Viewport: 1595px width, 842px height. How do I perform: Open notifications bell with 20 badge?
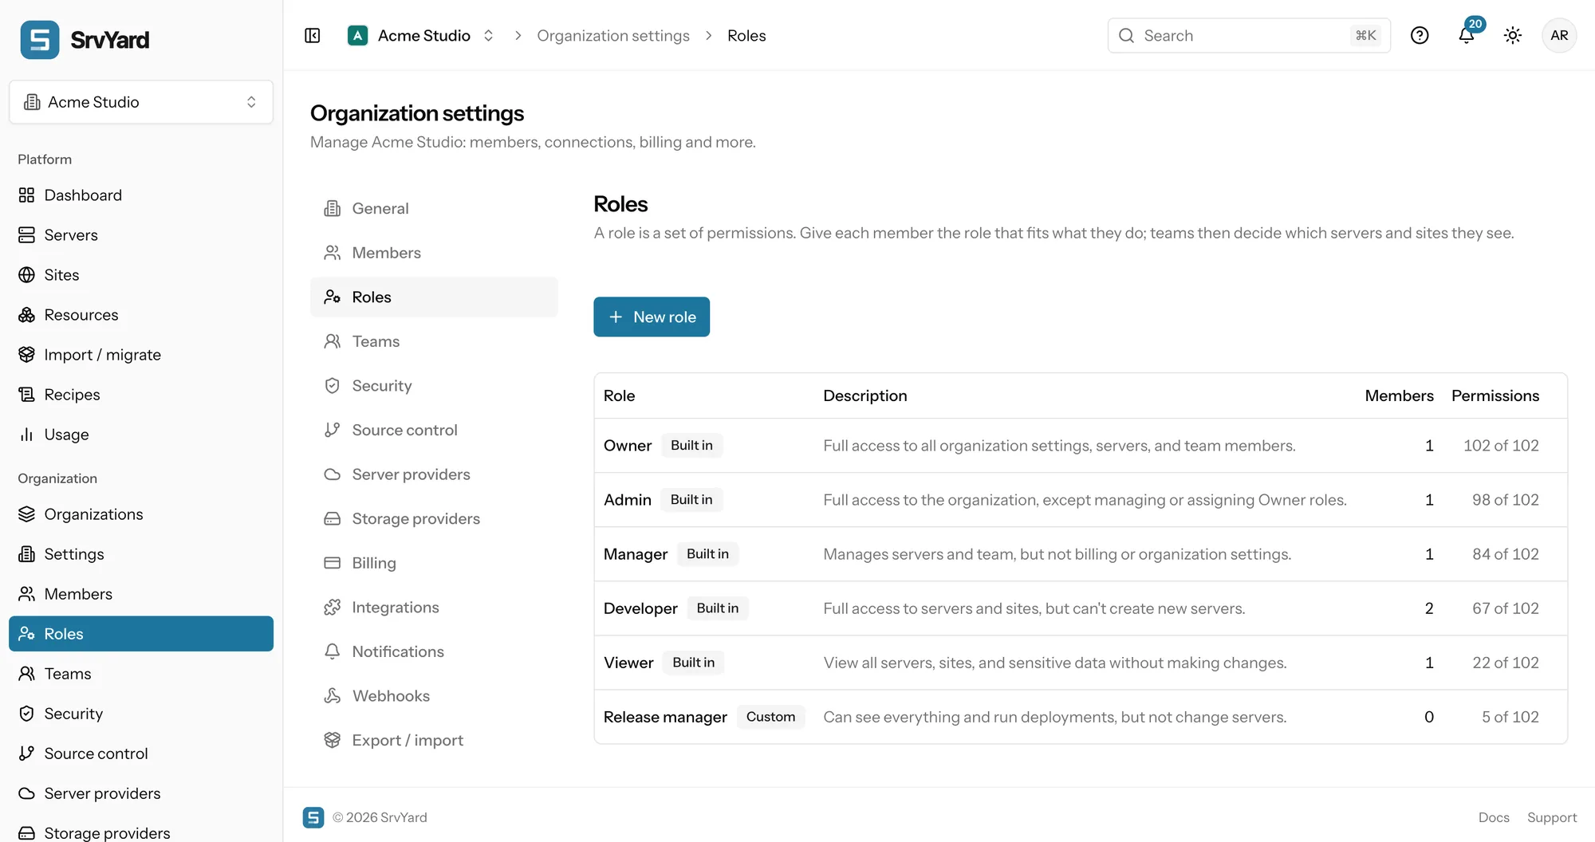point(1467,34)
